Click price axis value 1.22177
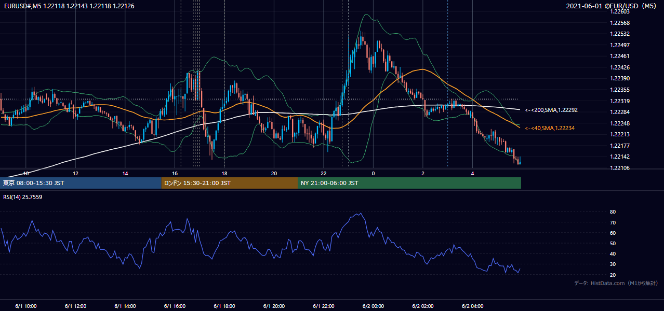The height and width of the screenshot is (311, 664). coord(620,146)
